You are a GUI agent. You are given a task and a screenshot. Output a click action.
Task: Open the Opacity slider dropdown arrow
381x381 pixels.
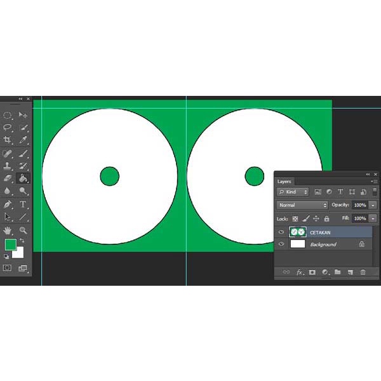coord(372,205)
